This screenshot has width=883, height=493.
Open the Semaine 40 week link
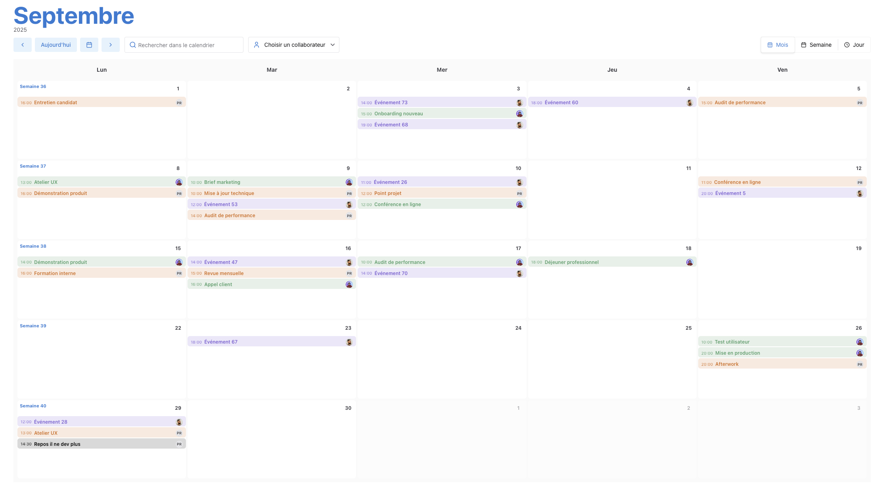tap(33, 406)
